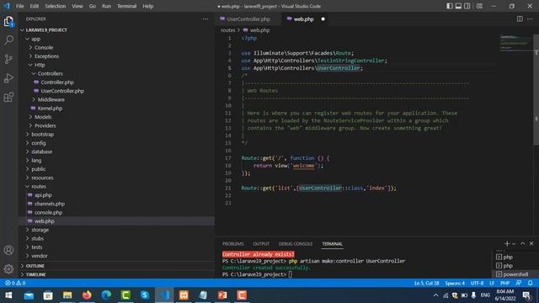The width and height of the screenshot is (539, 303).
Task: Open editor More Actions ellipsis
Action: tap(530, 19)
